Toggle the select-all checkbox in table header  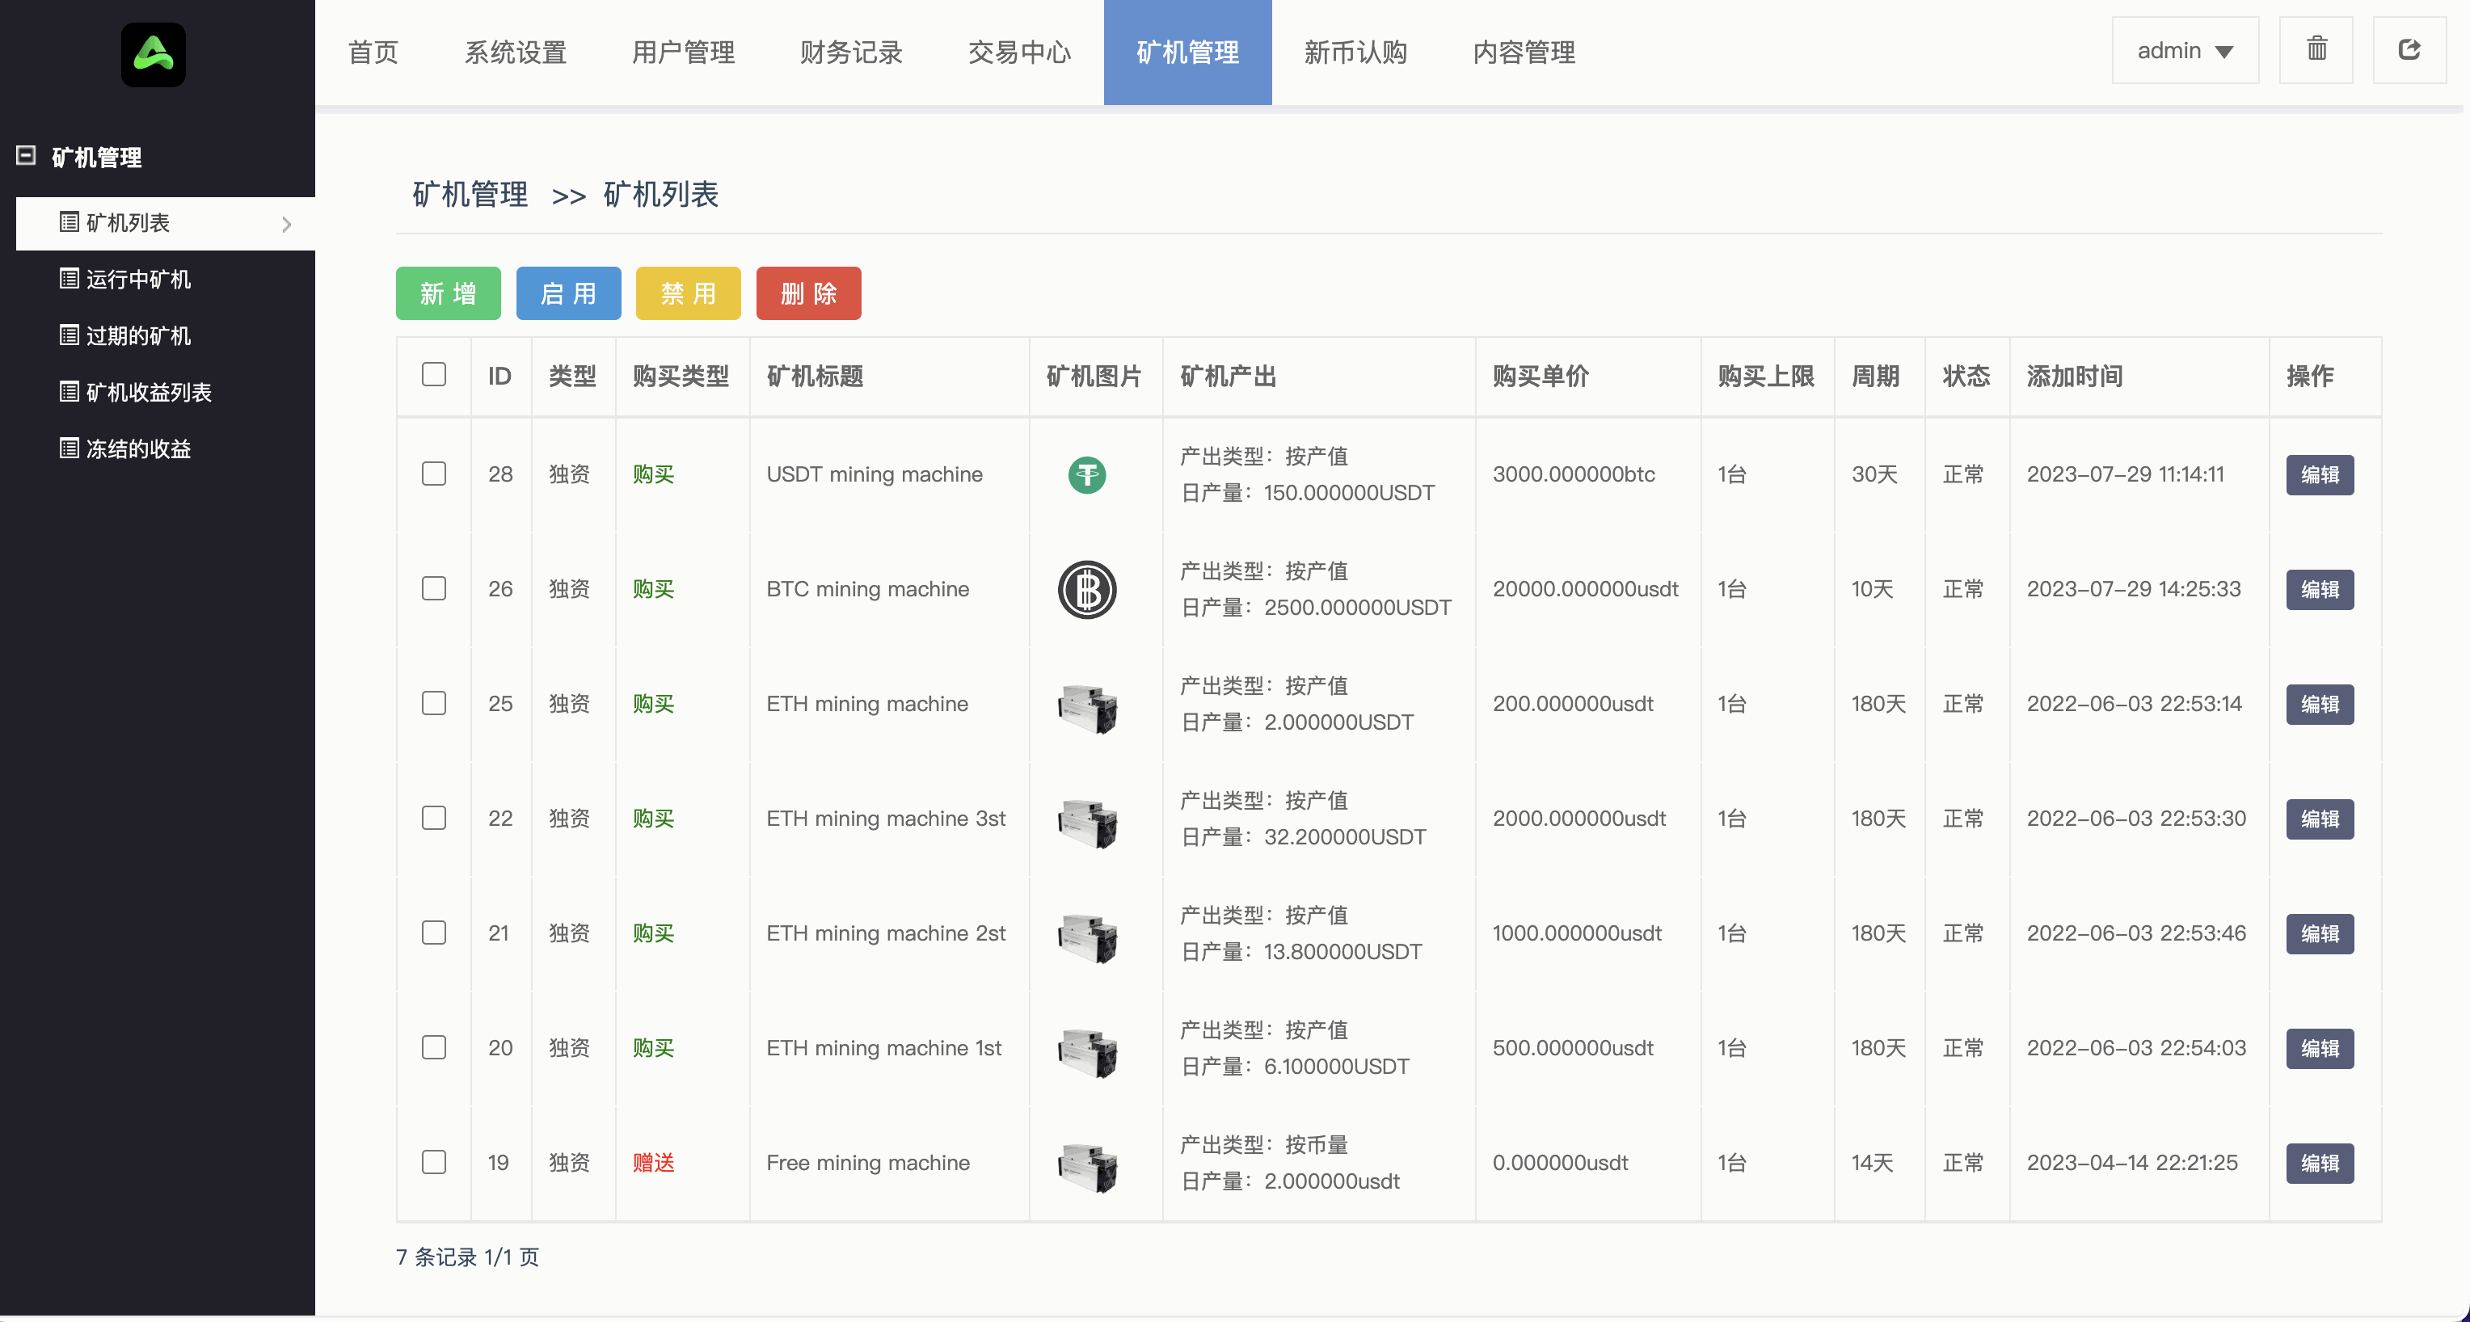coord(433,376)
